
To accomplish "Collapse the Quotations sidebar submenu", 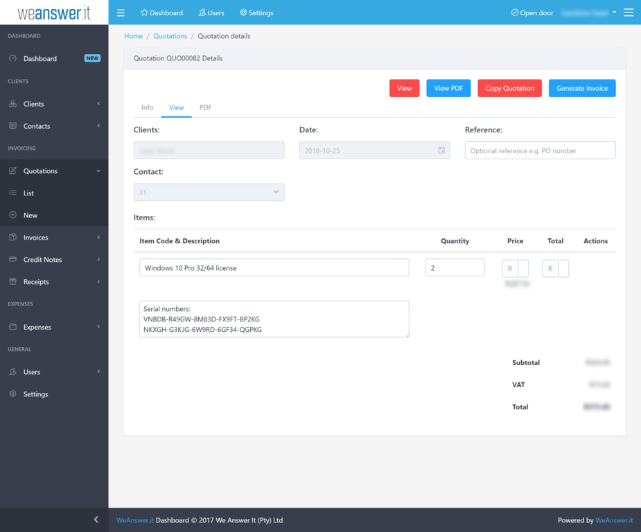I will click(98, 171).
